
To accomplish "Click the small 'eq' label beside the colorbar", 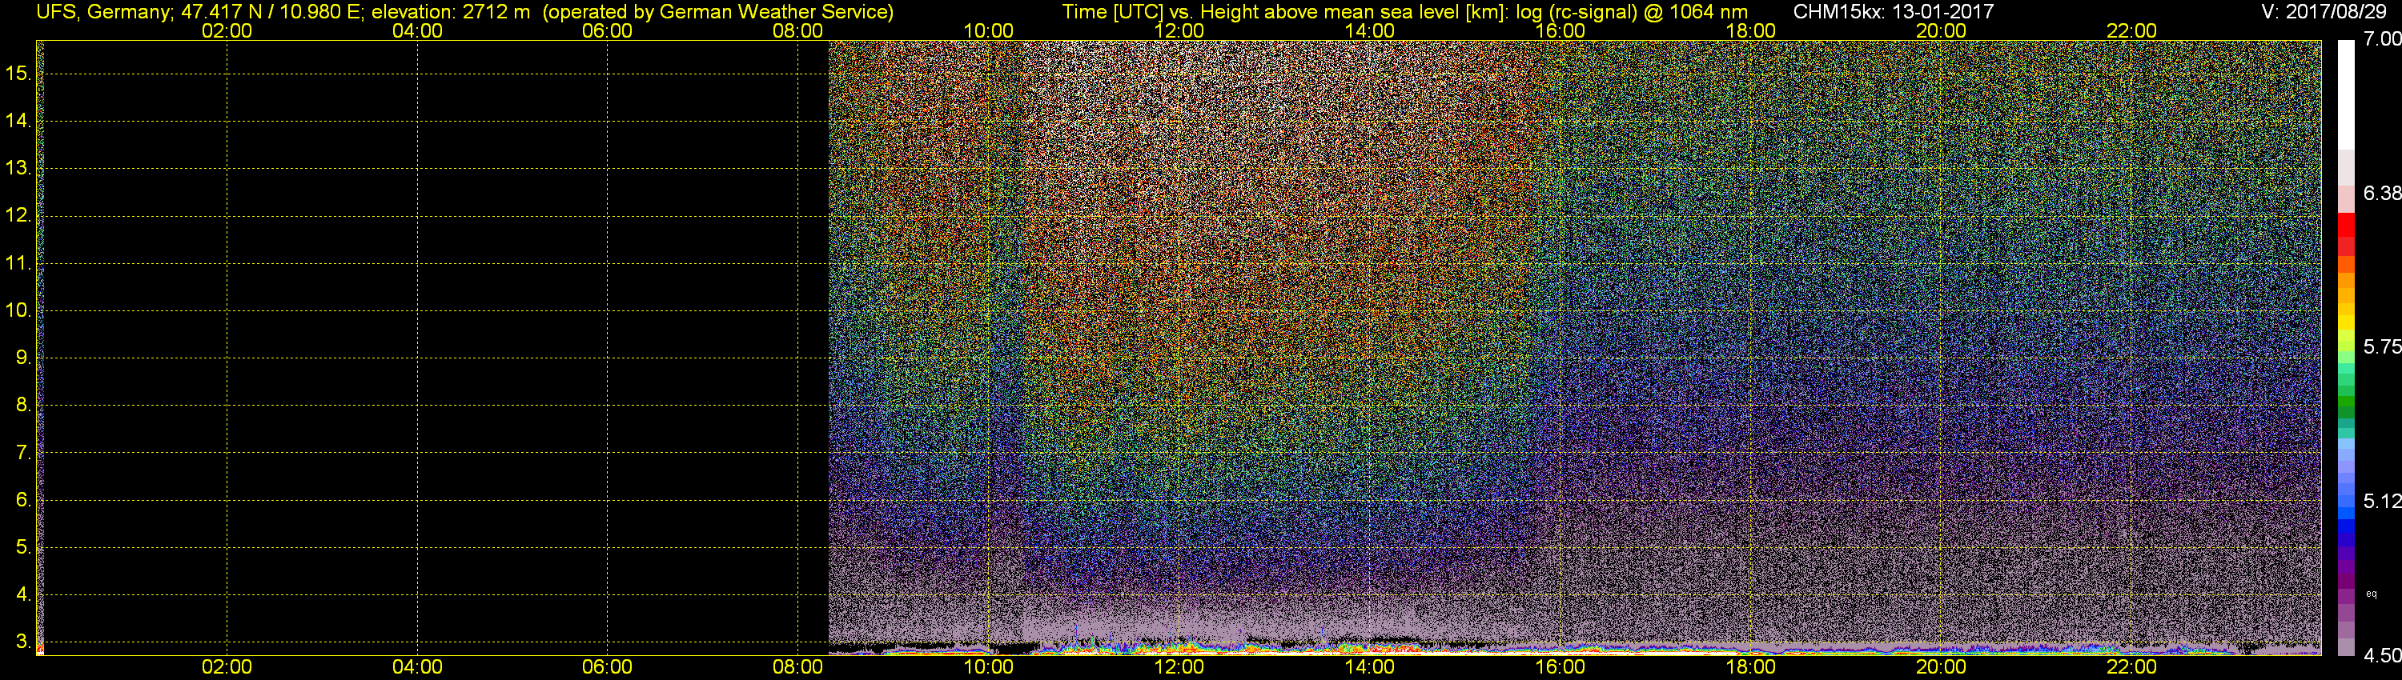I will (x=2372, y=594).
